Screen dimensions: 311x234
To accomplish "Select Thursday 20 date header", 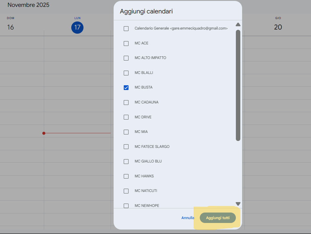I will tap(278, 27).
